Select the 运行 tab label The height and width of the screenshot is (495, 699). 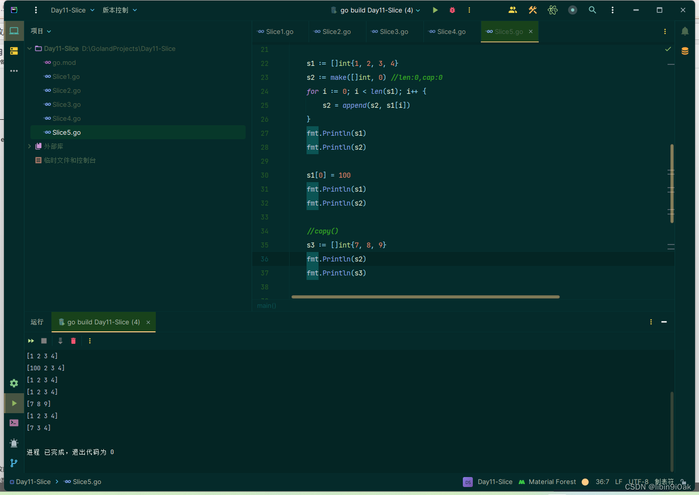(x=37, y=322)
